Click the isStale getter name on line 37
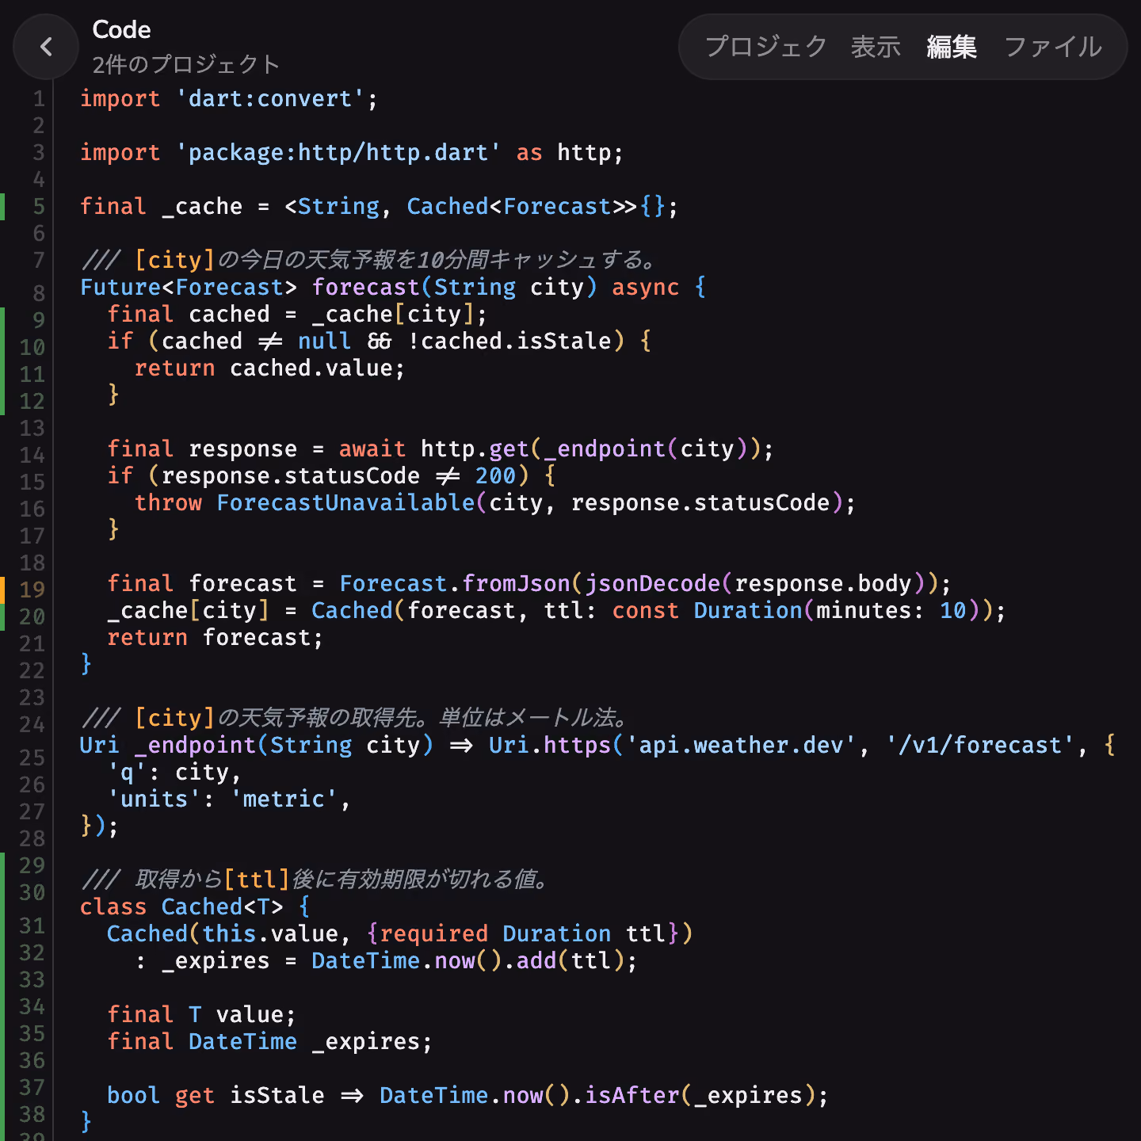Screen dimensions: 1141x1141 tap(277, 1095)
